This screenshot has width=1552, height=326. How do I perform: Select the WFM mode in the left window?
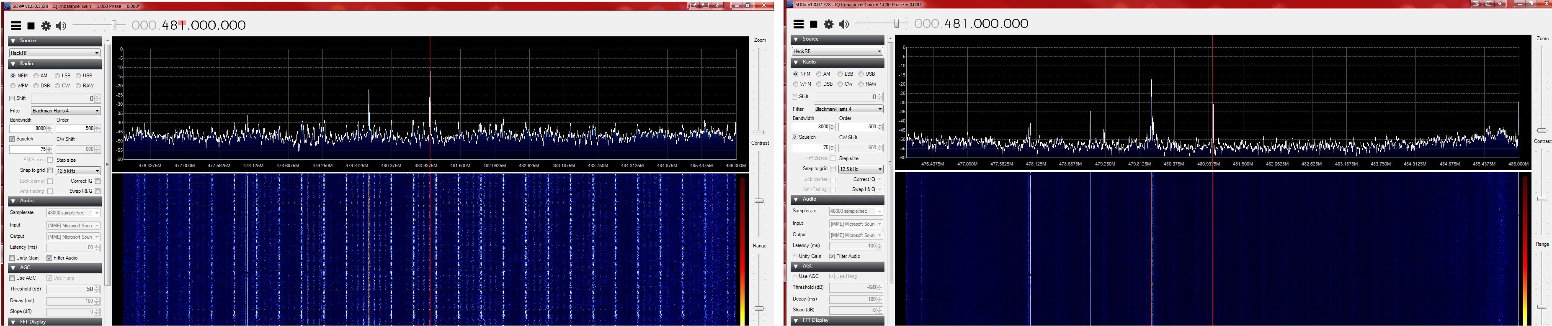13,86
